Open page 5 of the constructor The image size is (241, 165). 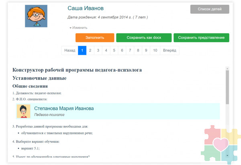pos(114,50)
